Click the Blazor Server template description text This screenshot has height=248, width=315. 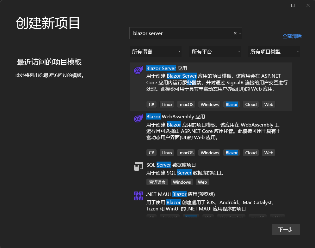click(217, 82)
